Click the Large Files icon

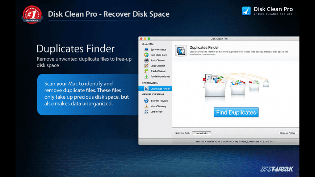click(x=146, y=112)
